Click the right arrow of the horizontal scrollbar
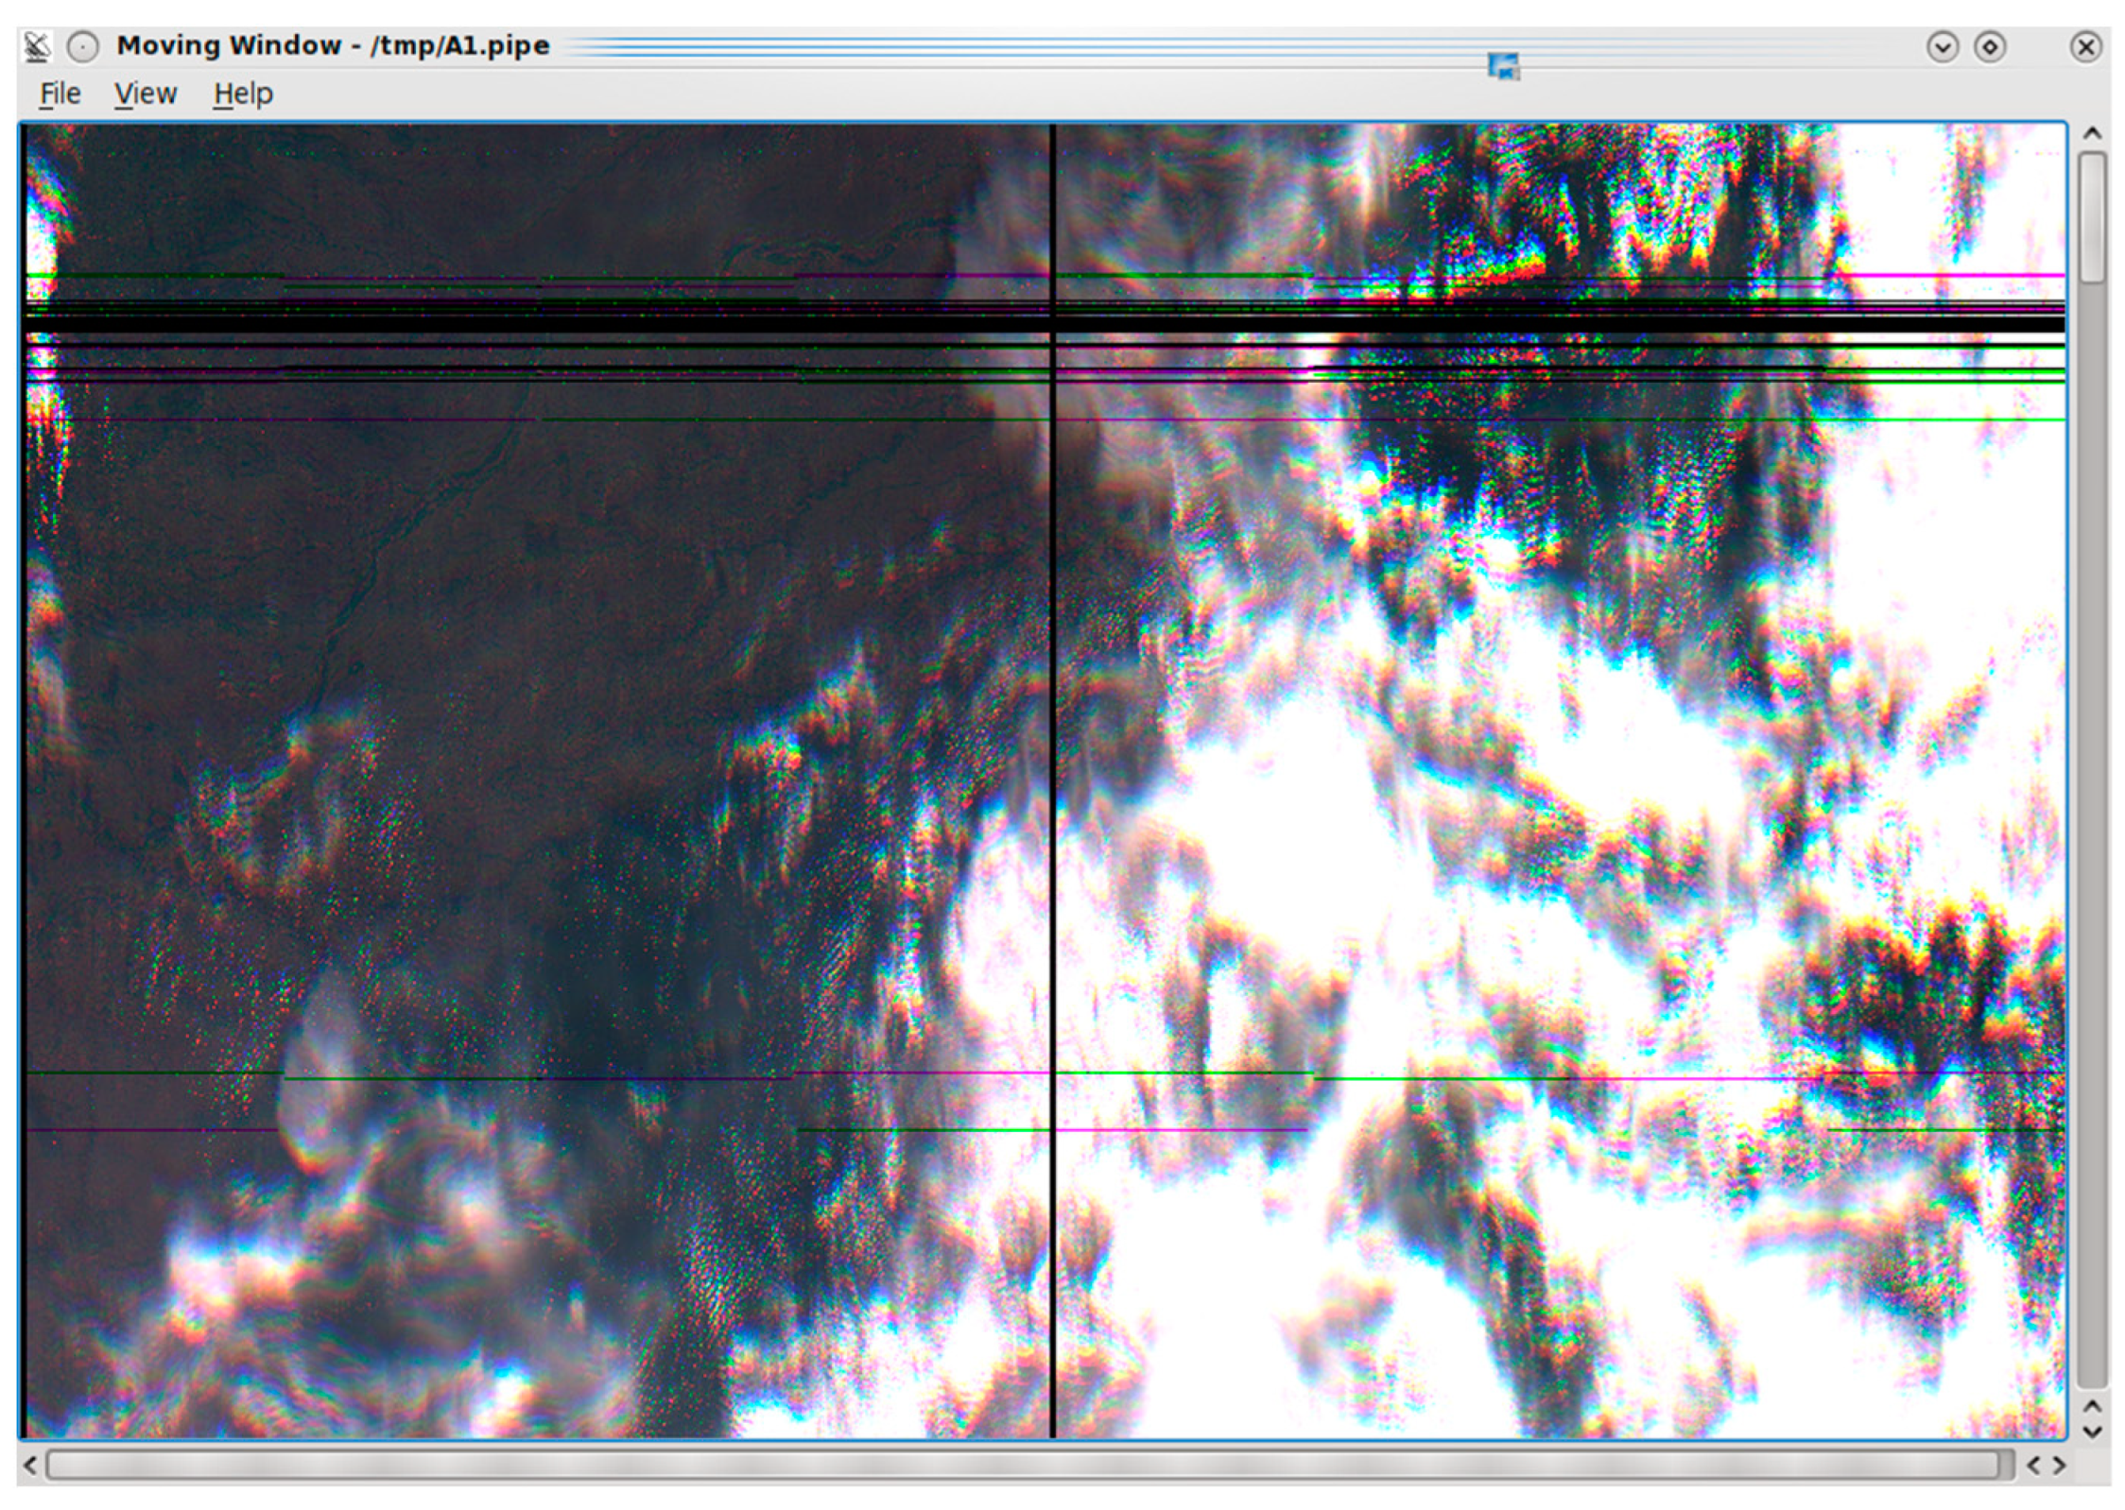The height and width of the screenshot is (1510, 2125). [2058, 1466]
